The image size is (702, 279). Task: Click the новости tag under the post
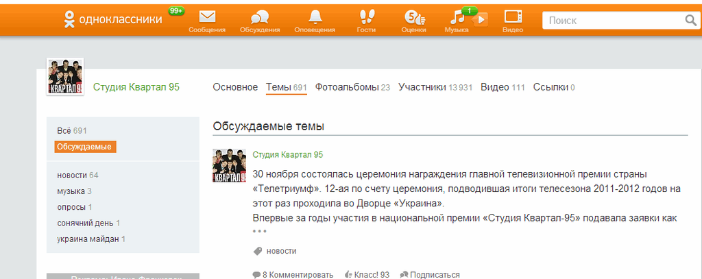[281, 251]
